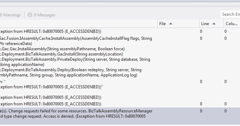Select the BizTalkAssembly.PrivateDeploy line
Viewport: 240px width, 126px height.
pos(75,59)
